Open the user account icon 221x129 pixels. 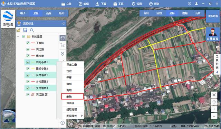(x=196, y=4)
